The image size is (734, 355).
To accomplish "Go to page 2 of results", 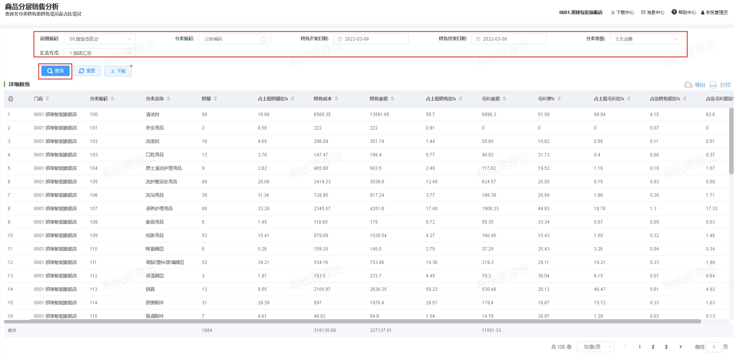I will click(653, 347).
